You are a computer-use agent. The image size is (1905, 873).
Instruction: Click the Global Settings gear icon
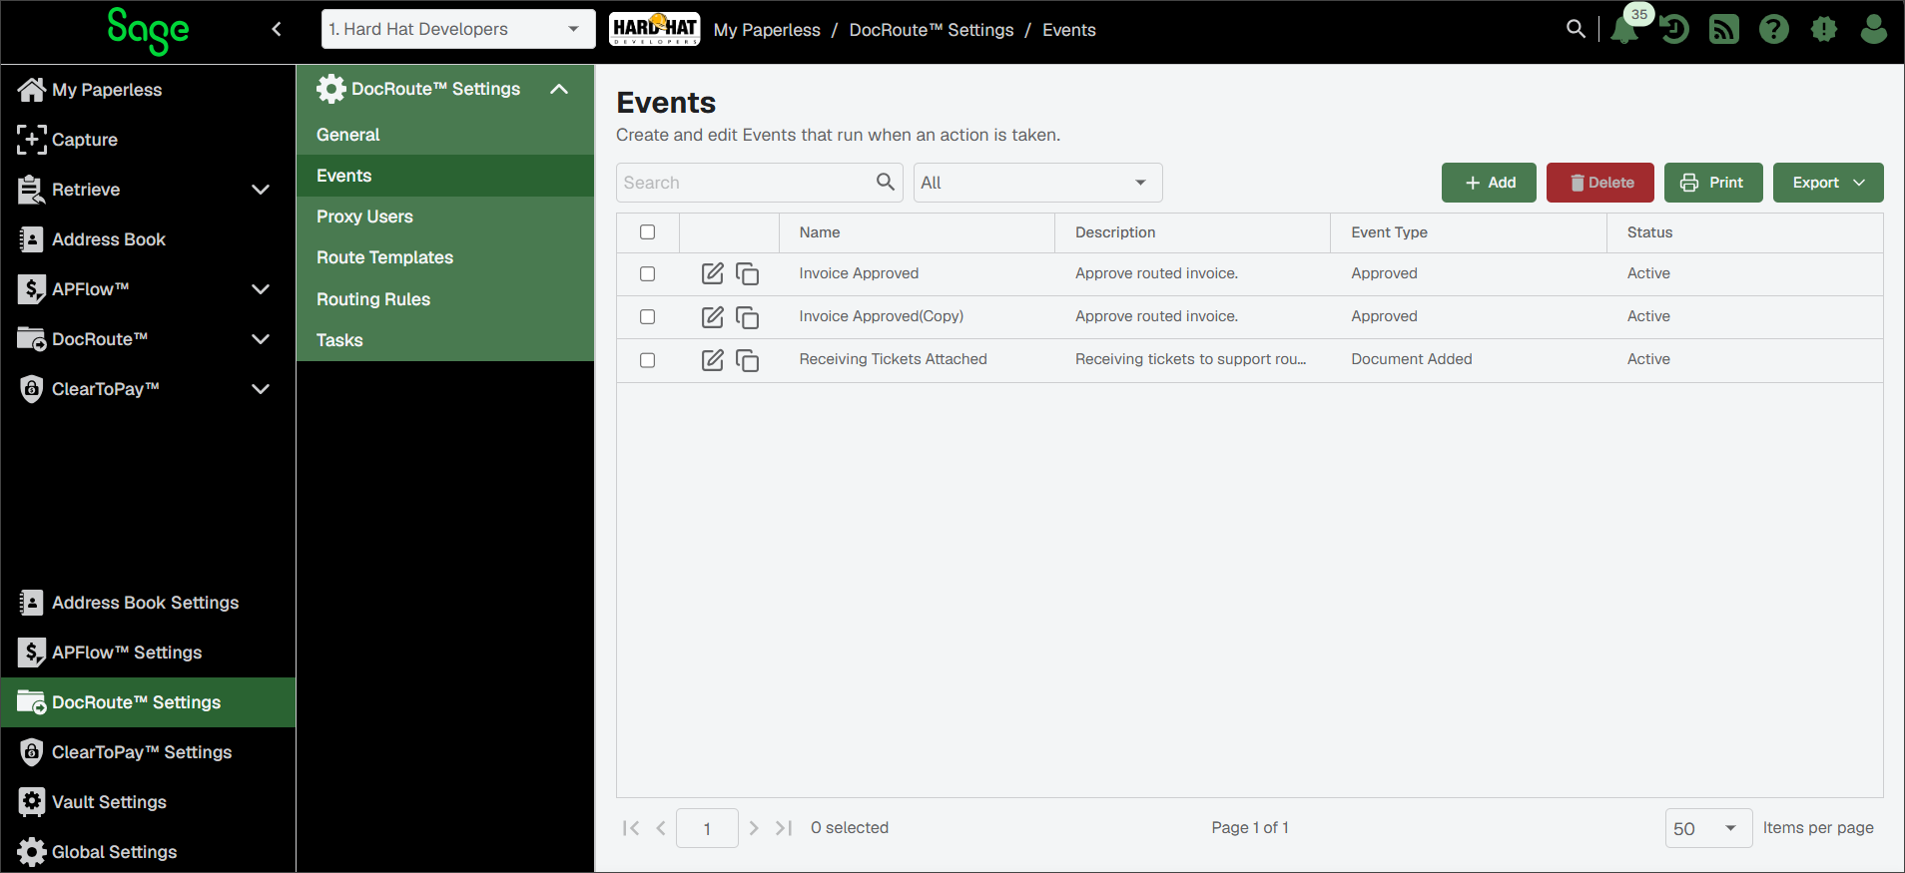click(x=31, y=852)
